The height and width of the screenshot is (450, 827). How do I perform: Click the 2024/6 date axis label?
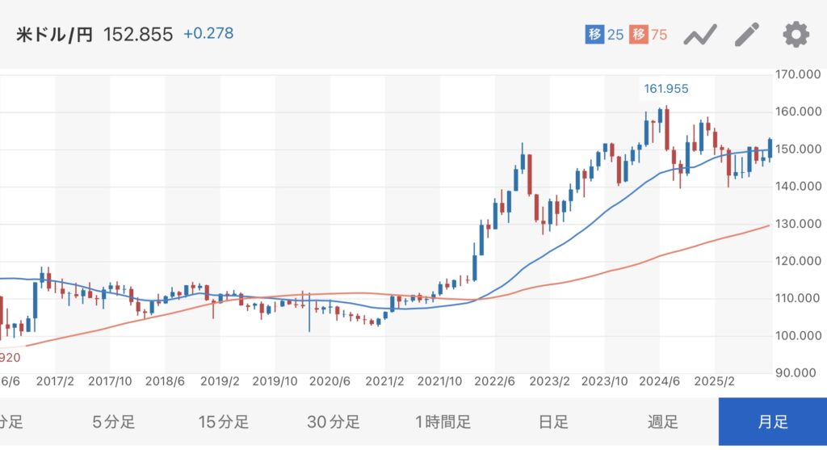[660, 381]
